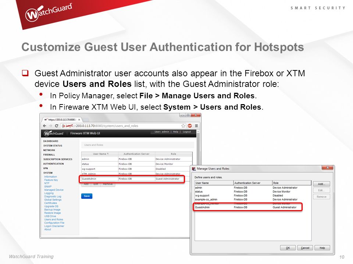Viewport: 353px width, 264px height.
Task: Click the Add... button in the dialog
Action: pyautogui.click(x=321, y=184)
